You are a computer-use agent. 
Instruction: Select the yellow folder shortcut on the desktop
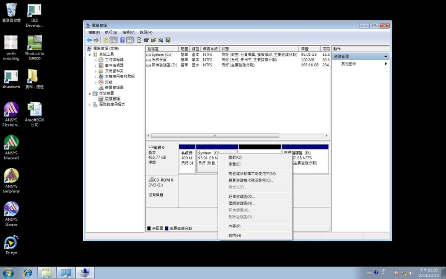click(x=35, y=79)
